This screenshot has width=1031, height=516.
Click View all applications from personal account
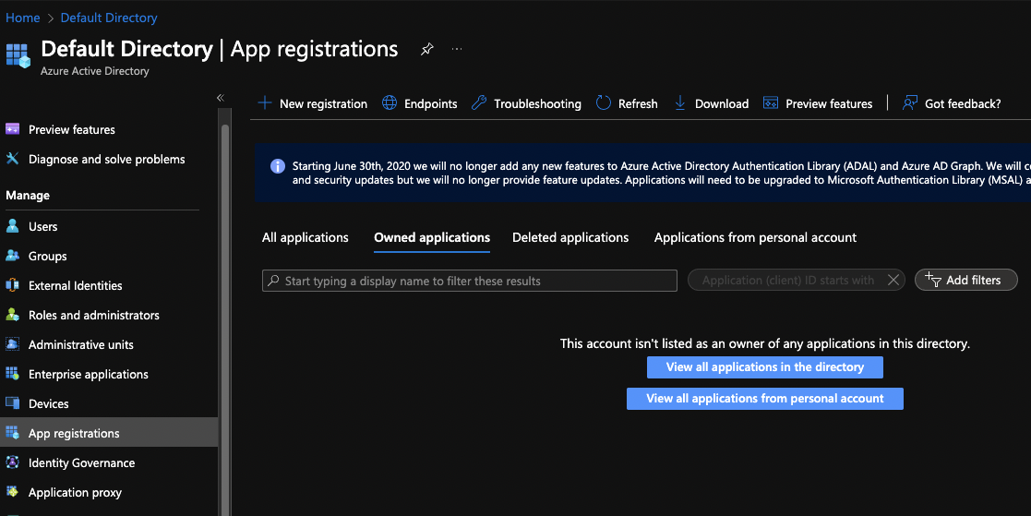pyautogui.click(x=764, y=399)
